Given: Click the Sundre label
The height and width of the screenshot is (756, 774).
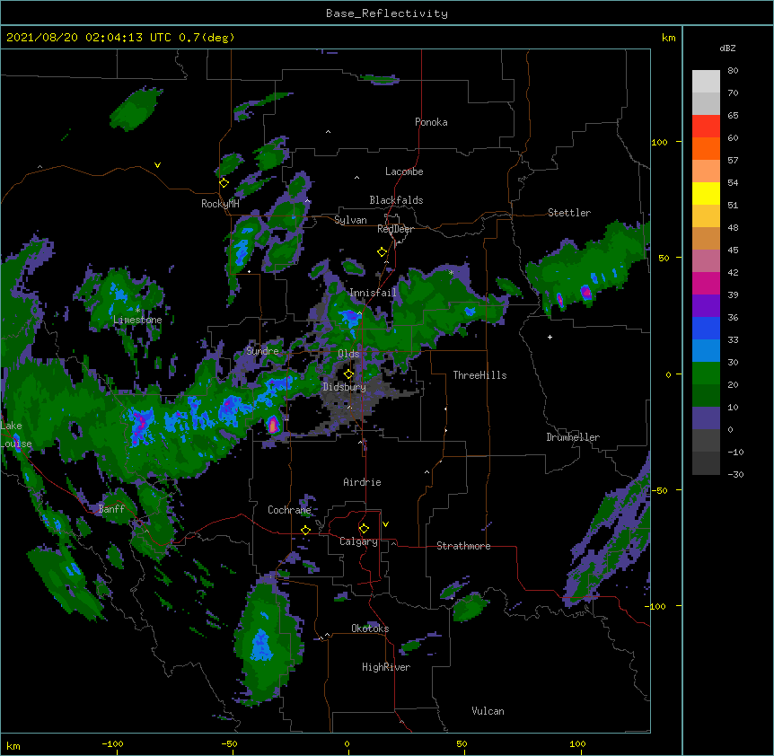Looking at the screenshot, I should pyautogui.click(x=262, y=351).
